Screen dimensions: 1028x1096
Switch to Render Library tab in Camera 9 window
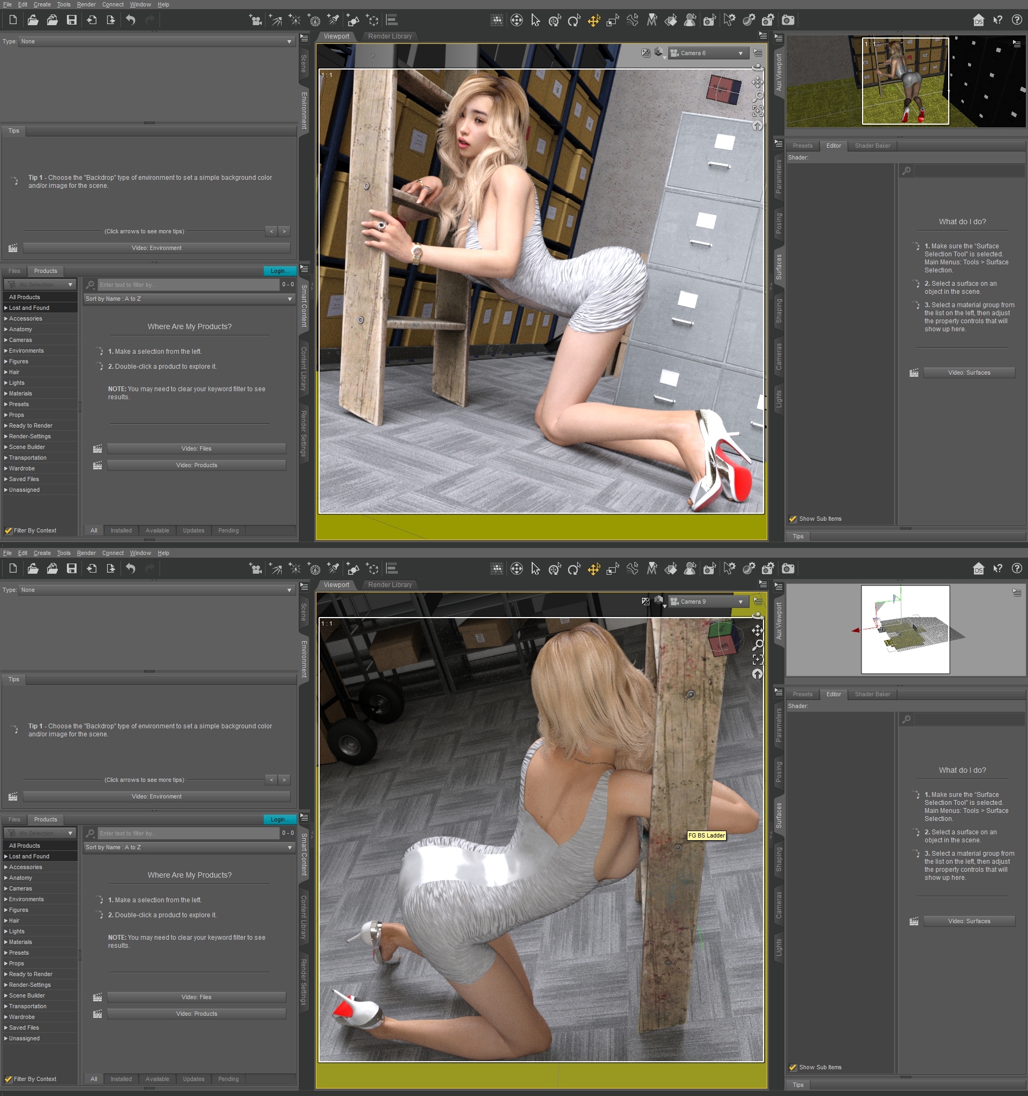[390, 585]
